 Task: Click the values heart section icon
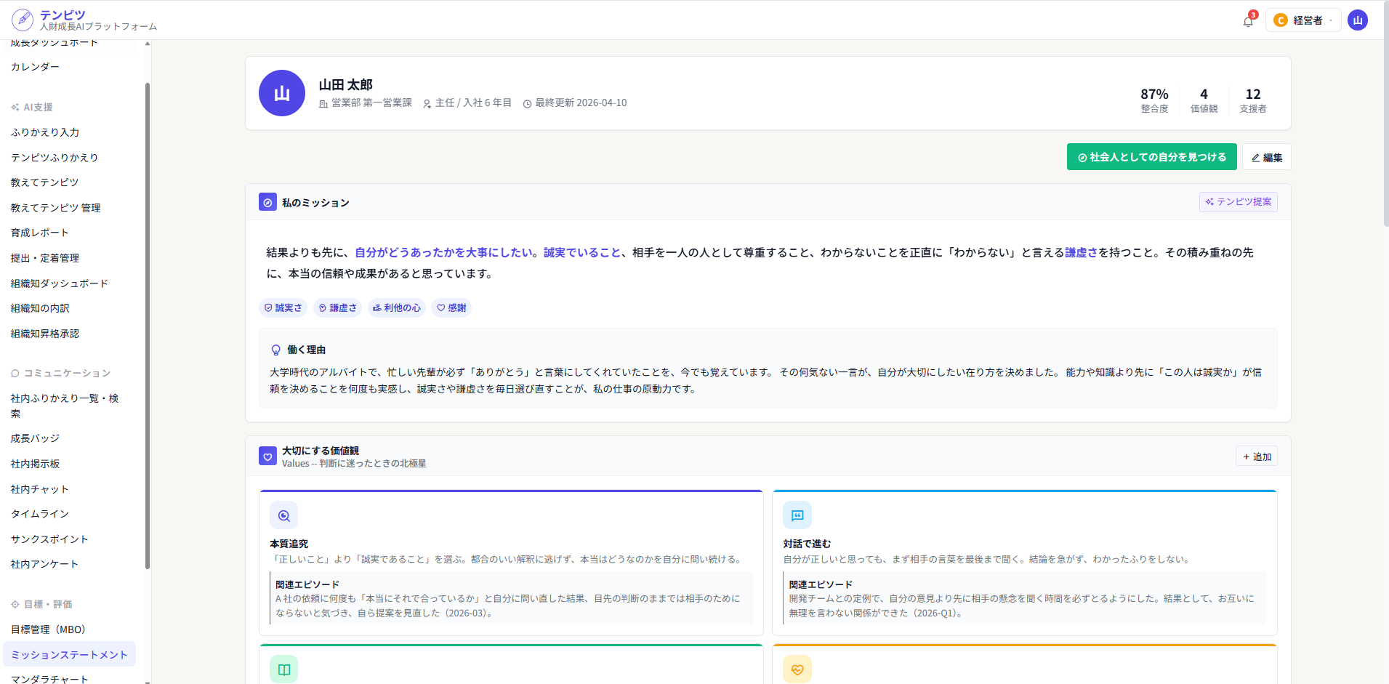click(267, 456)
